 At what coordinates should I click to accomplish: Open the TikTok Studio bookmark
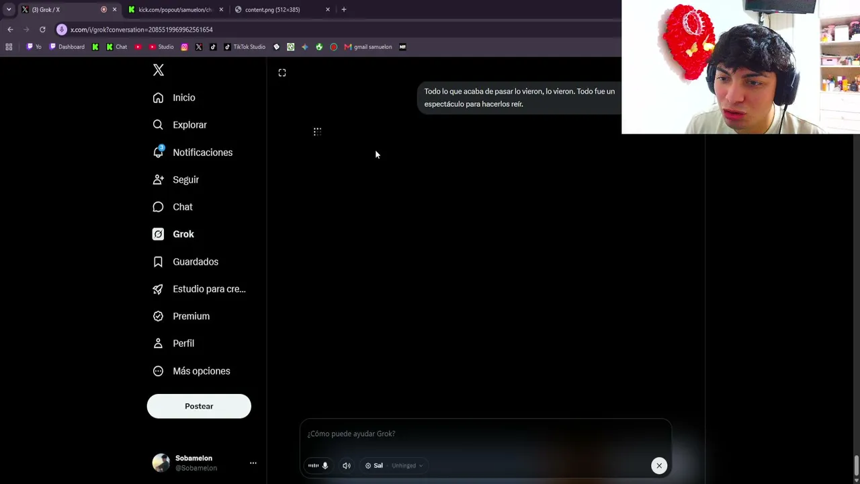245,47
